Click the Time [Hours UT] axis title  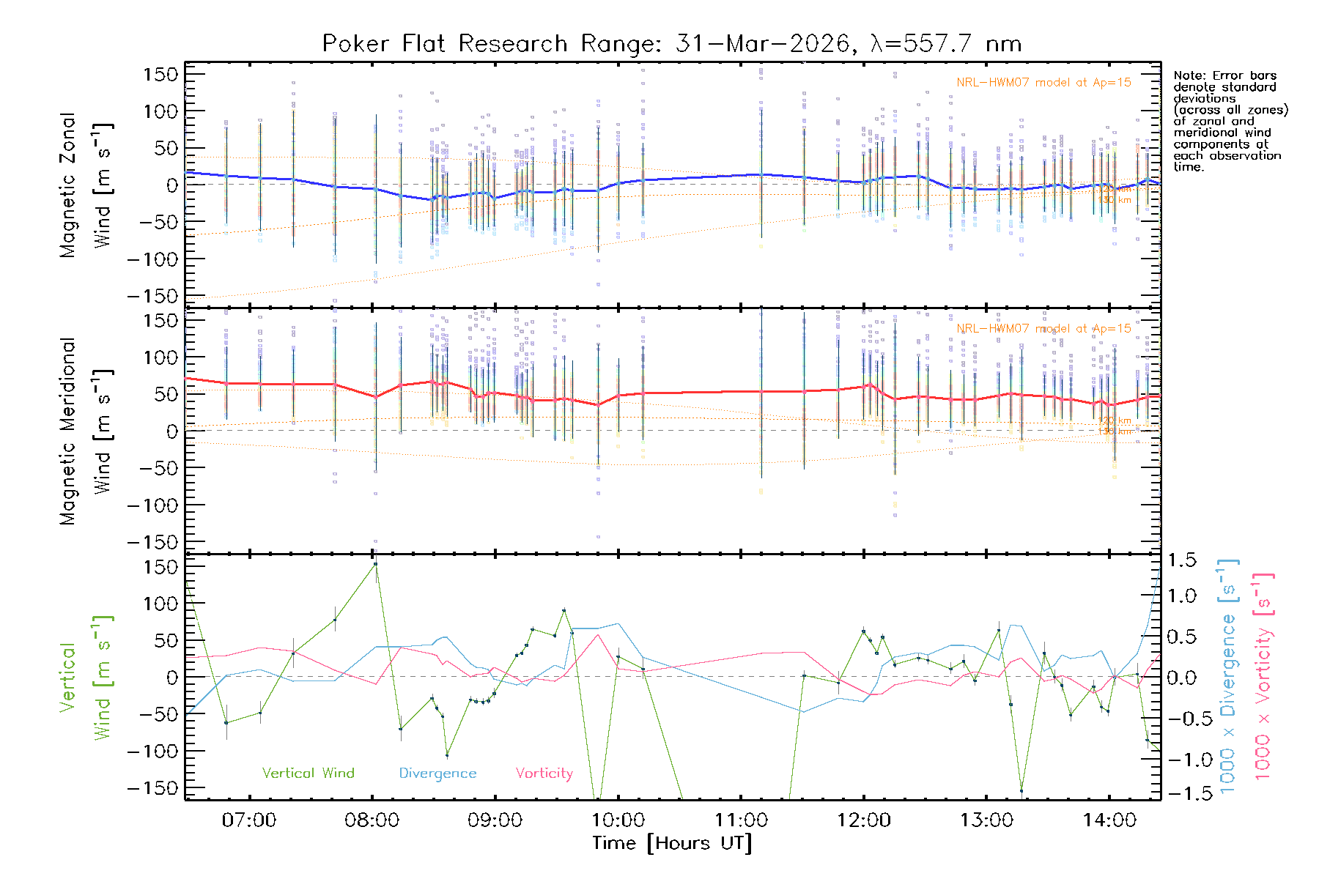(671, 843)
